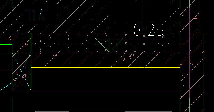Pick the short magenta horizontal segment at right
Screen dimensions: 214x112
198,33
